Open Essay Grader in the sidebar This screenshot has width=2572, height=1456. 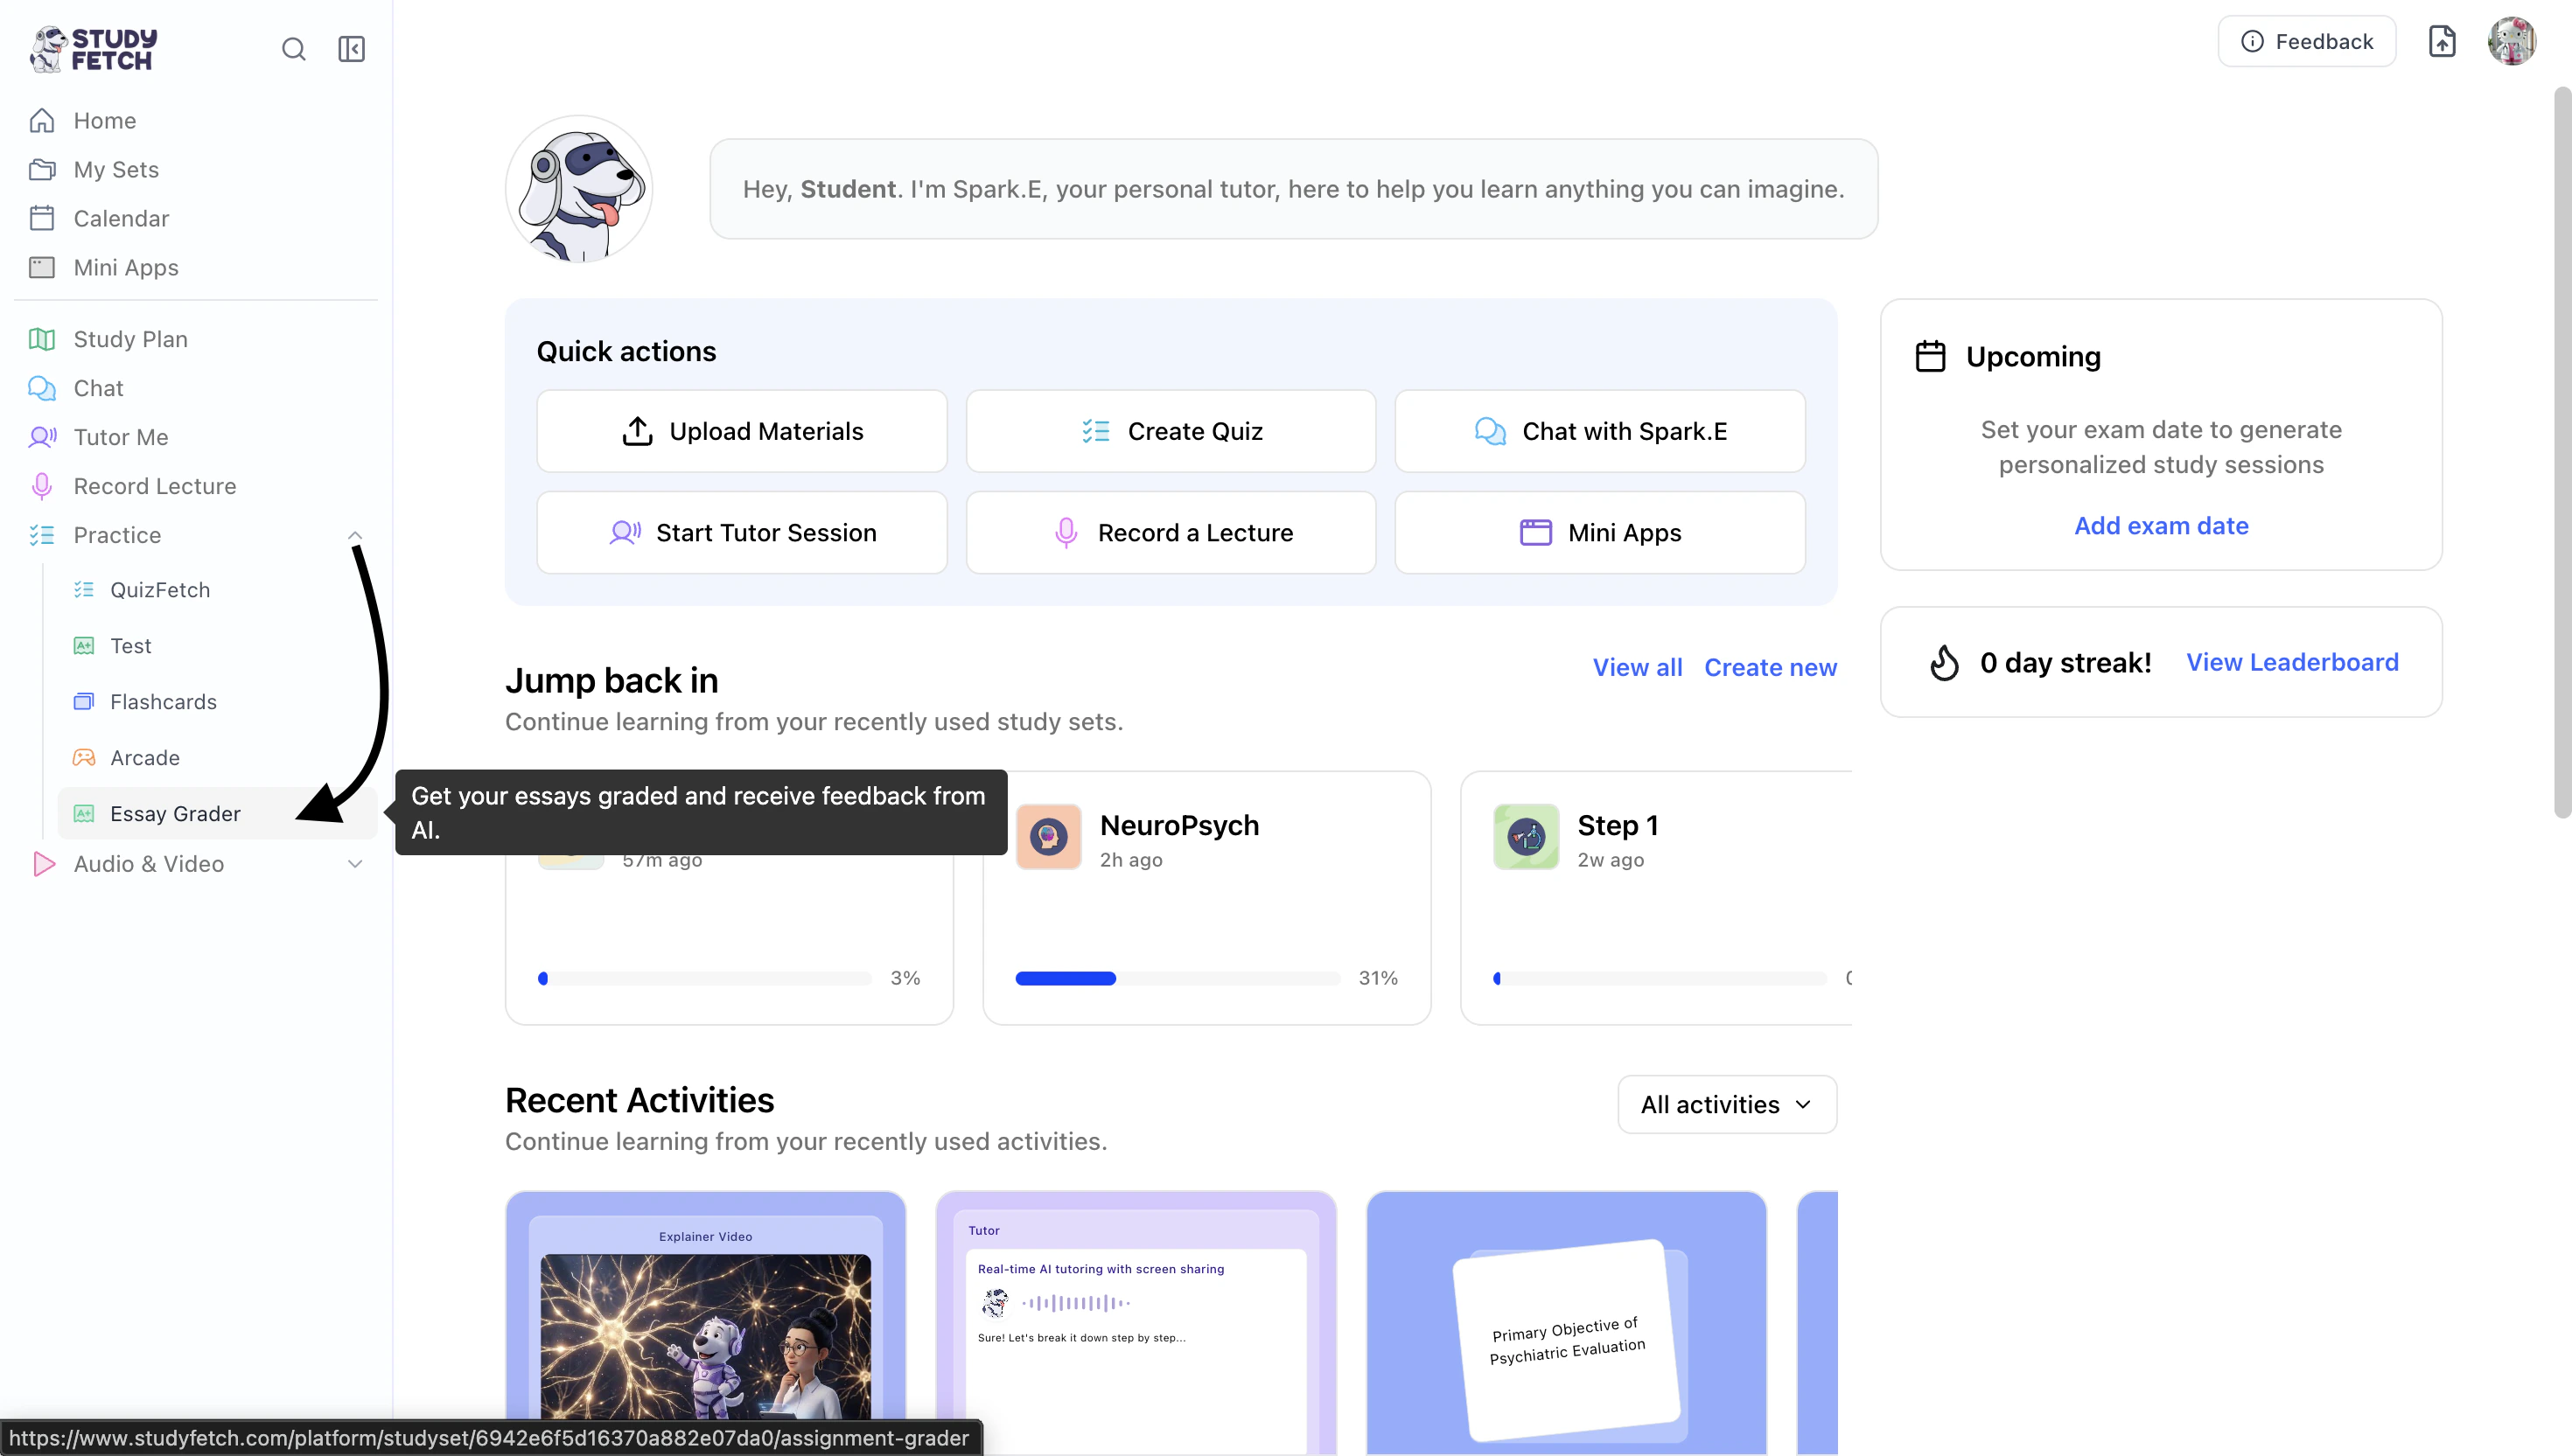click(x=175, y=814)
